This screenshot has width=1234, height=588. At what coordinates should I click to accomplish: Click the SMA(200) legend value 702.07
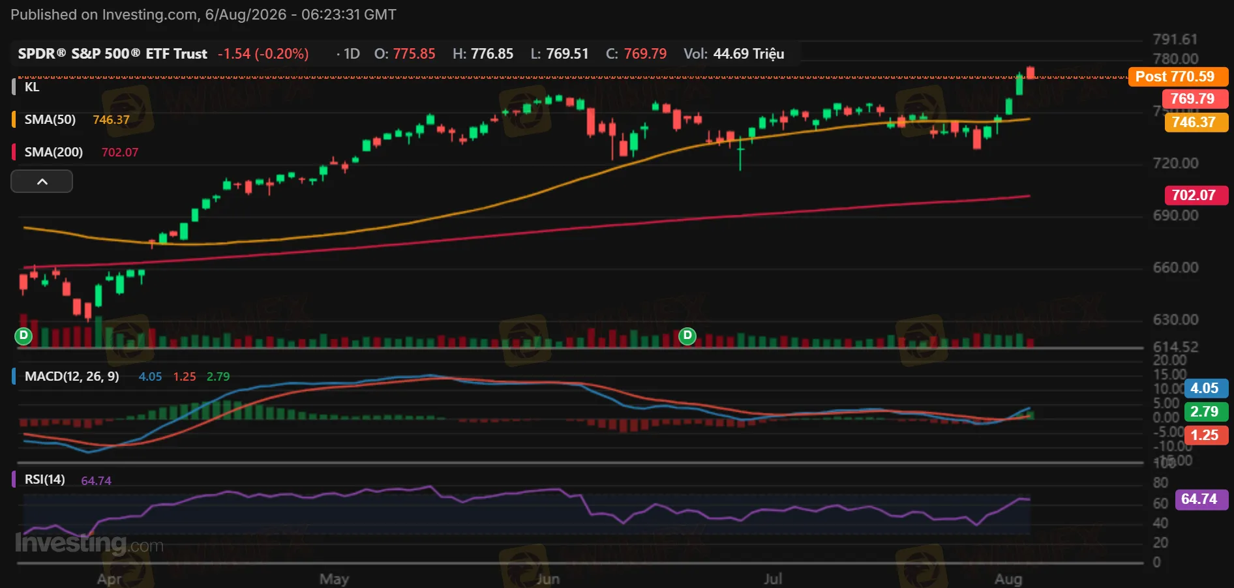[x=120, y=153]
